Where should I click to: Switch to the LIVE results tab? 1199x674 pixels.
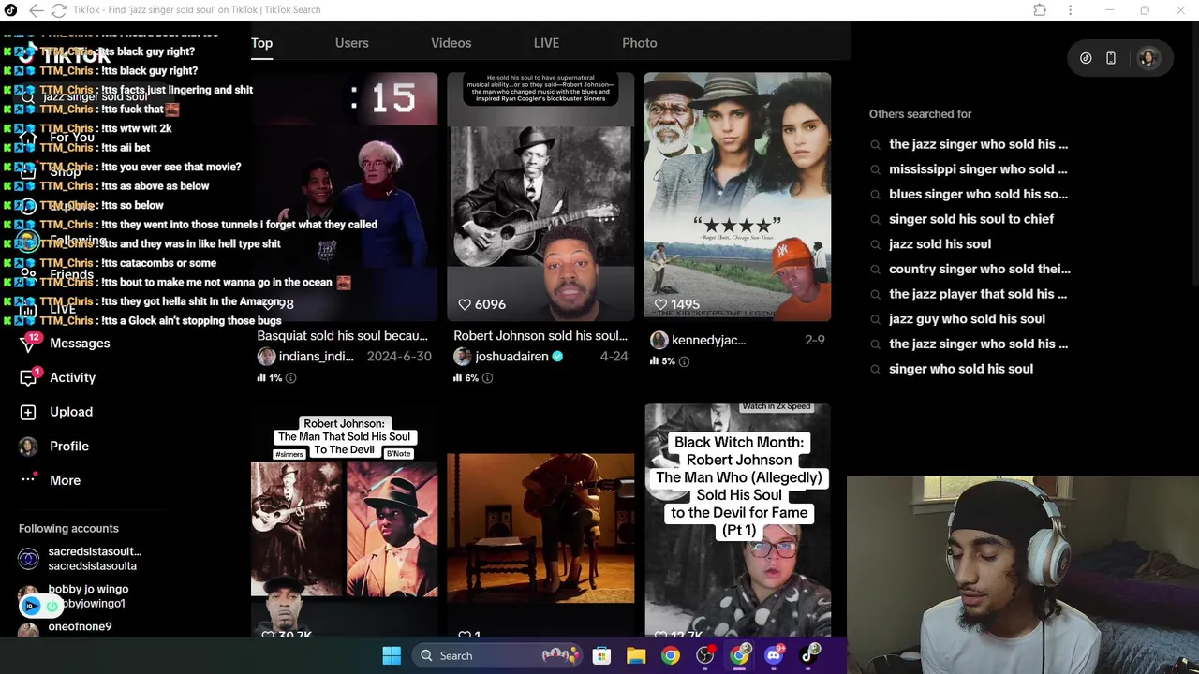tap(546, 43)
